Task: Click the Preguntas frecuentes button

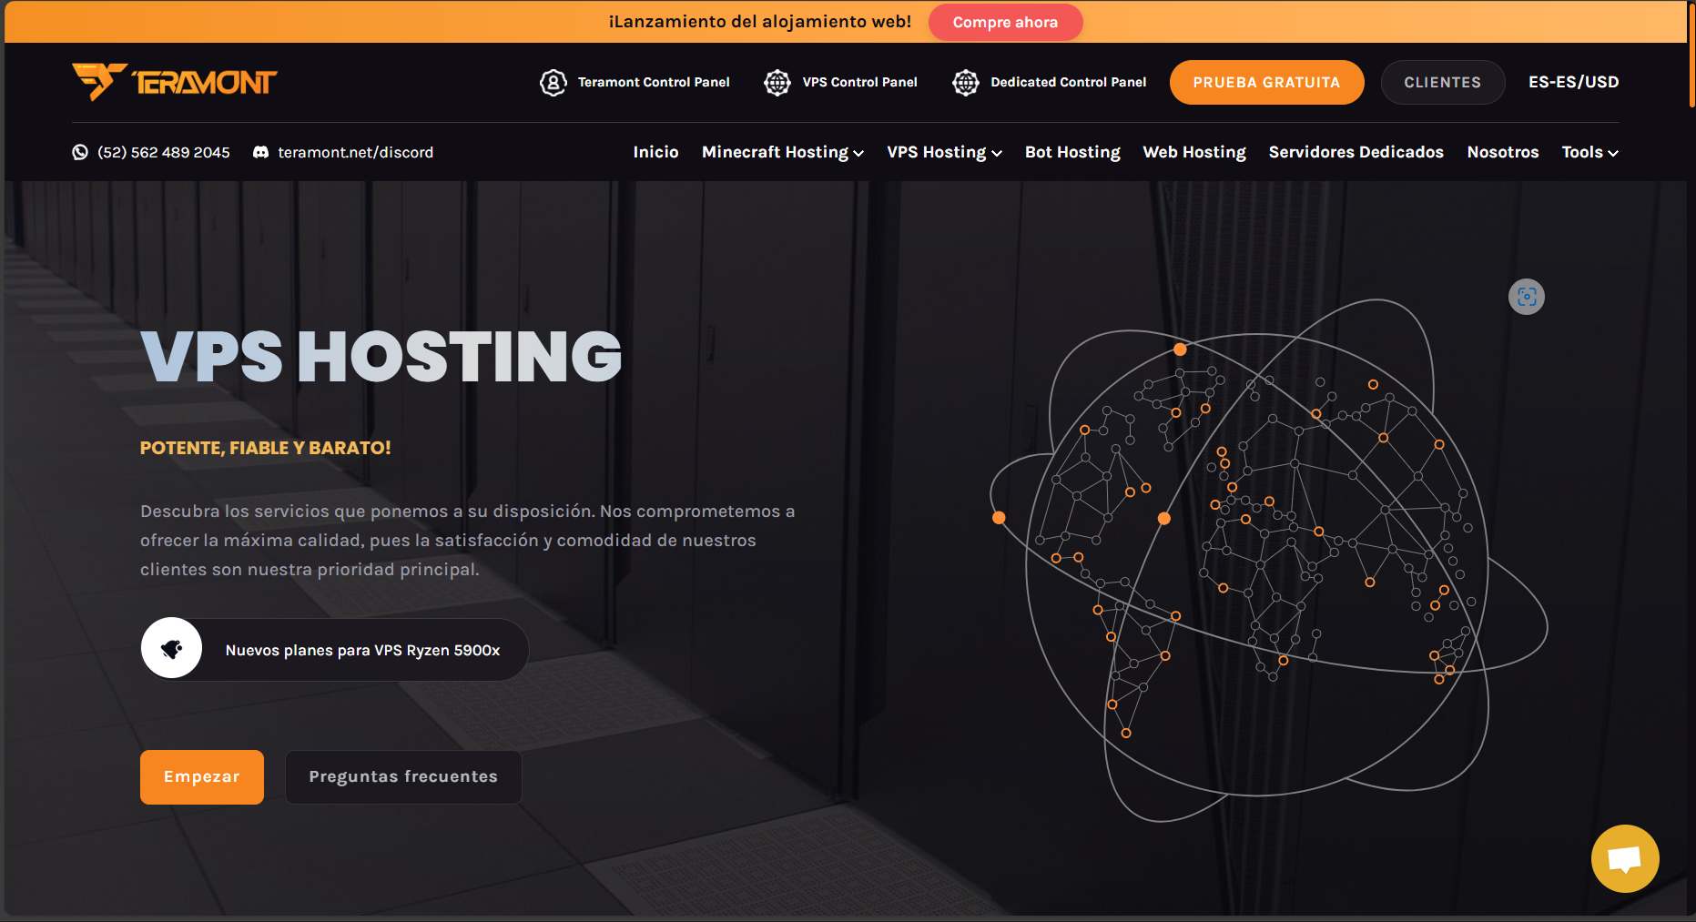Action: point(403,776)
